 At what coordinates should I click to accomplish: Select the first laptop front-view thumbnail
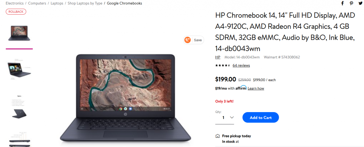pyautogui.click(x=19, y=33)
